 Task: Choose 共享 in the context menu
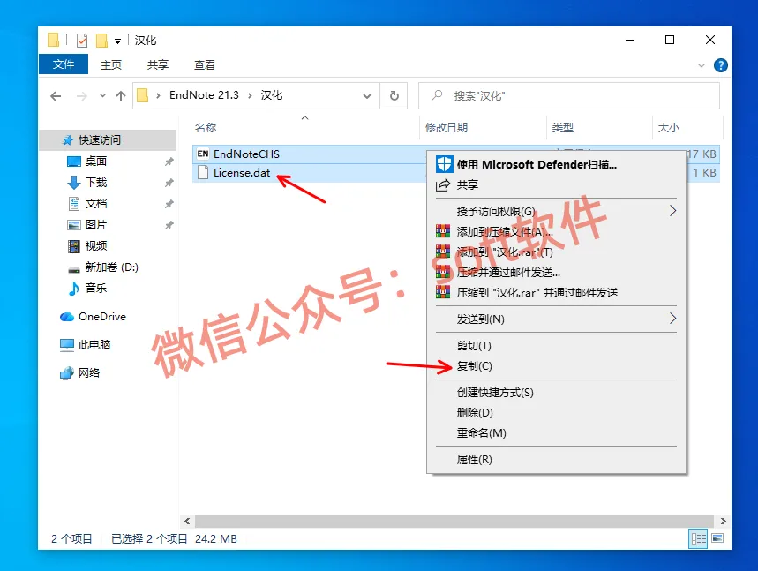pyautogui.click(x=556, y=184)
